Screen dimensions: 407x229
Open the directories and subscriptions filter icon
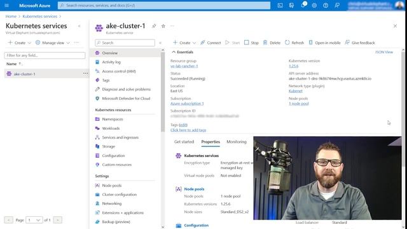pyautogui.click(x=291, y=5)
